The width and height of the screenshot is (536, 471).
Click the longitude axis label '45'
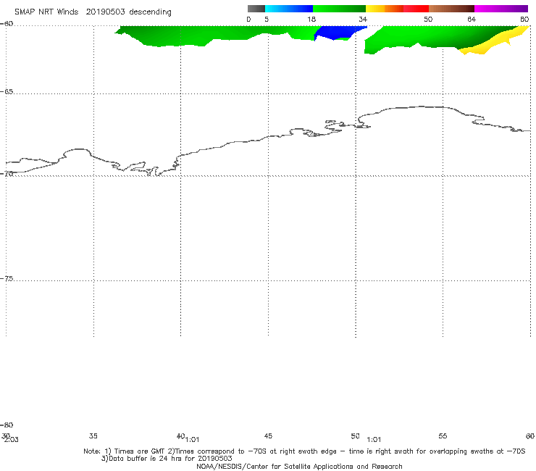[x=268, y=435]
